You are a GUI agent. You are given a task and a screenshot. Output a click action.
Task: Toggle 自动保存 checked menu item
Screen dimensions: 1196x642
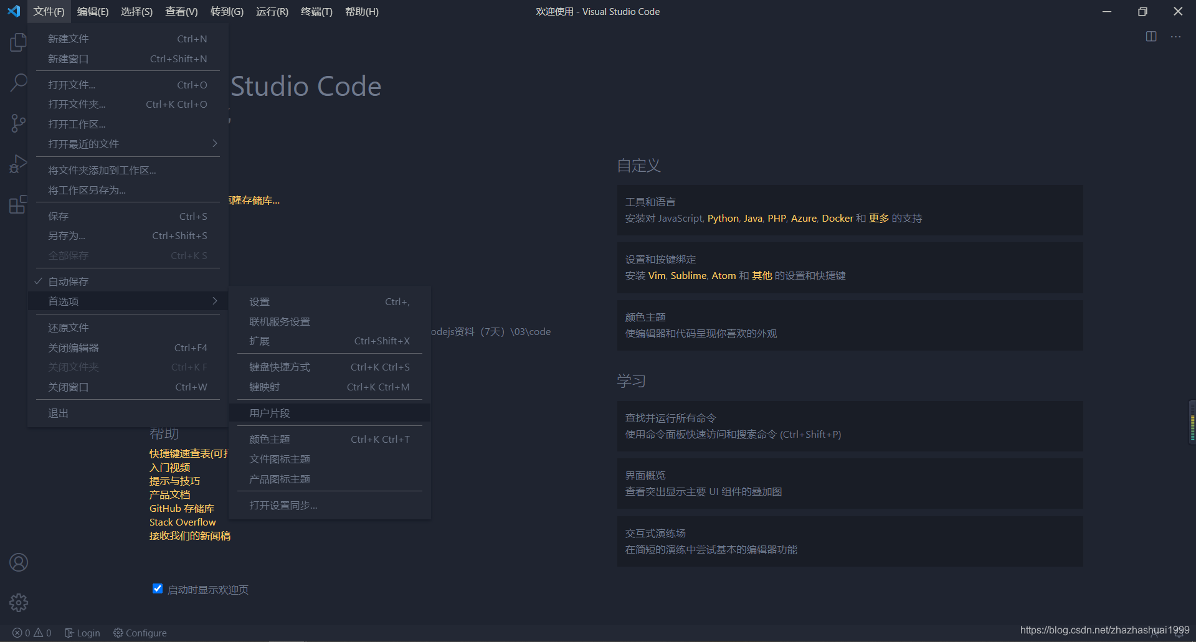click(x=128, y=281)
